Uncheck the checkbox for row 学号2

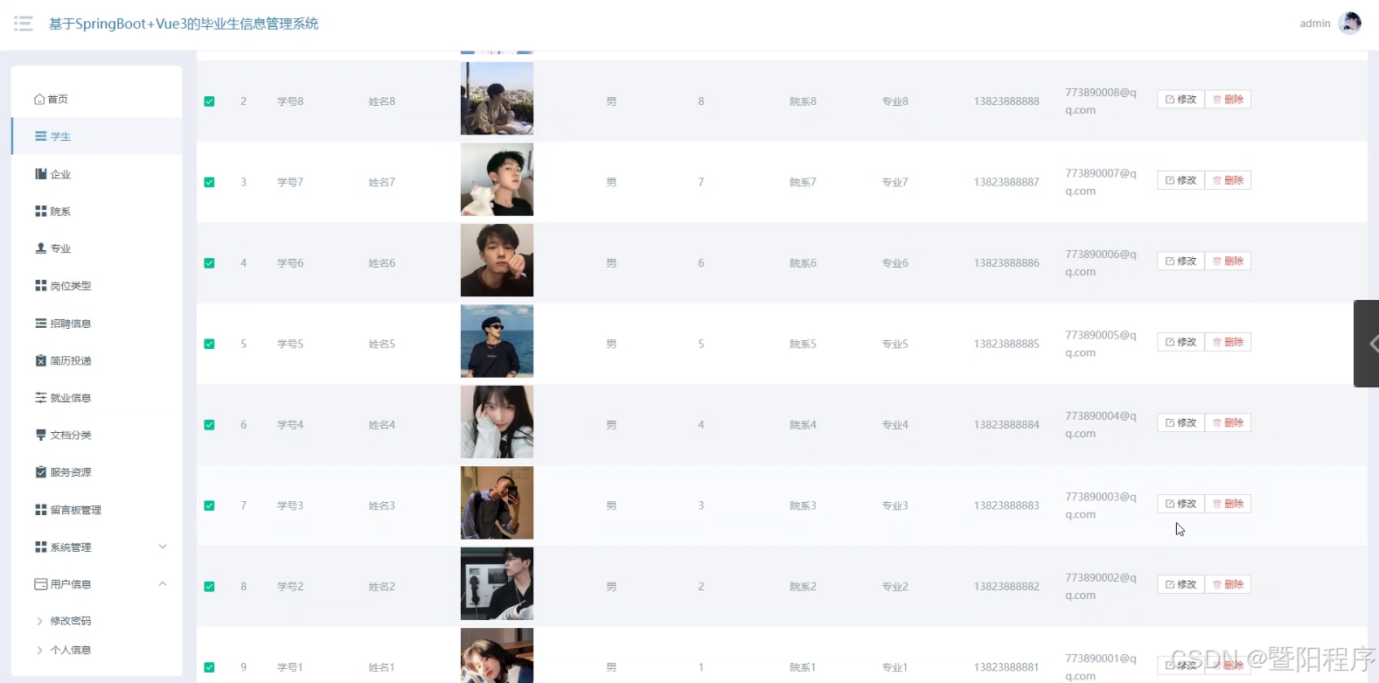pyautogui.click(x=209, y=587)
